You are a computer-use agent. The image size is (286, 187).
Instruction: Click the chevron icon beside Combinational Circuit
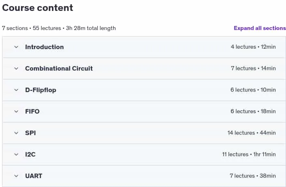tap(16, 69)
